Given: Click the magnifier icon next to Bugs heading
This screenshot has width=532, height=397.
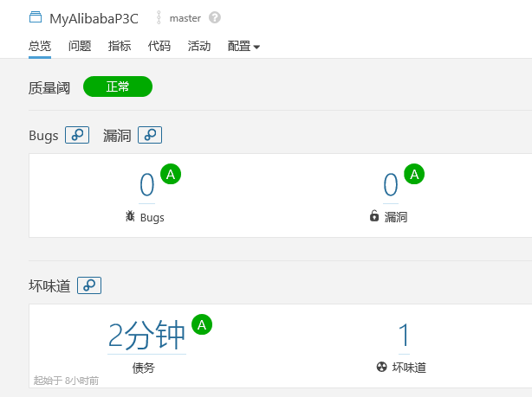Looking at the screenshot, I should click(77, 135).
